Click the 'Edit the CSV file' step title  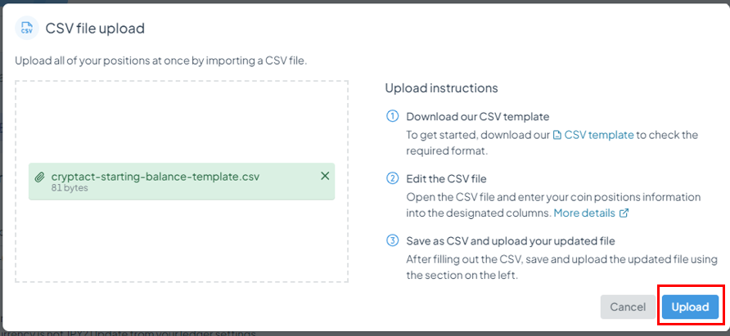(446, 179)
